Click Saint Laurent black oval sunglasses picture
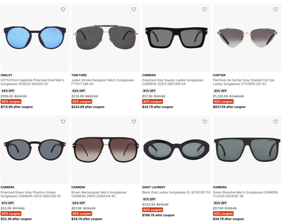The width and height of the screenshot is (284, 223). [176, 150]
